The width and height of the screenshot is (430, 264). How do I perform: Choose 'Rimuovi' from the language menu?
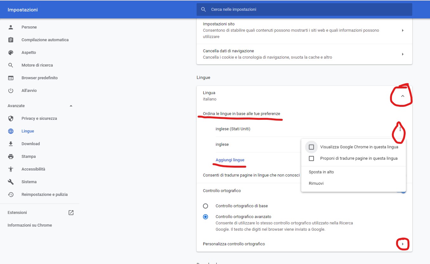[316, 184]
